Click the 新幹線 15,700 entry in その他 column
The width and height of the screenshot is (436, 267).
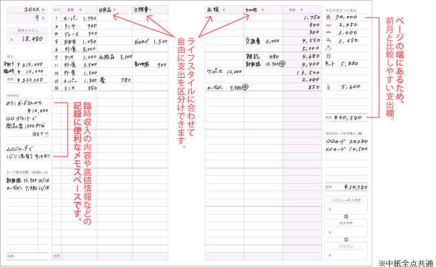coord(266,64)
